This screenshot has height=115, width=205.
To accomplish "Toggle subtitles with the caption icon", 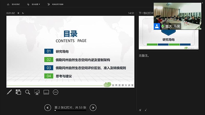I will click(x=46, y=92).
